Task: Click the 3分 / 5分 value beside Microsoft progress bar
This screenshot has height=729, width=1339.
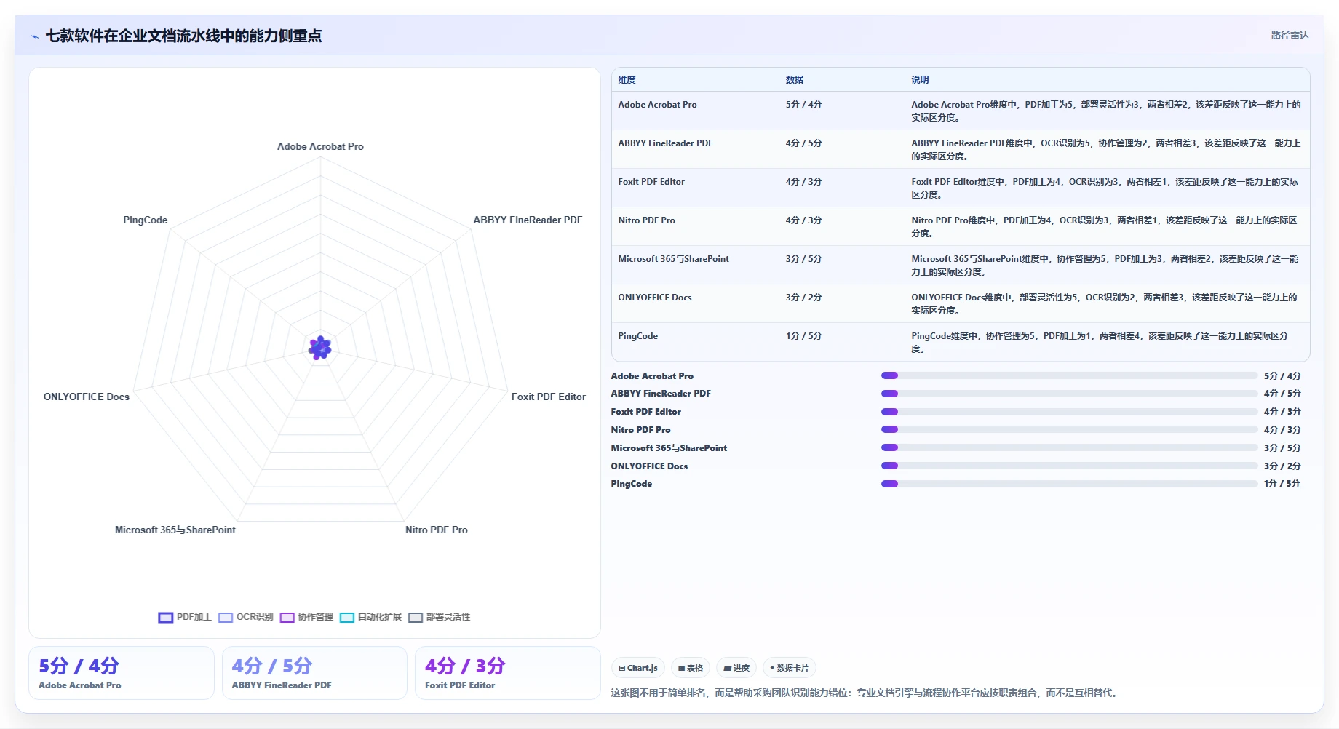Action: [1282, 448]
